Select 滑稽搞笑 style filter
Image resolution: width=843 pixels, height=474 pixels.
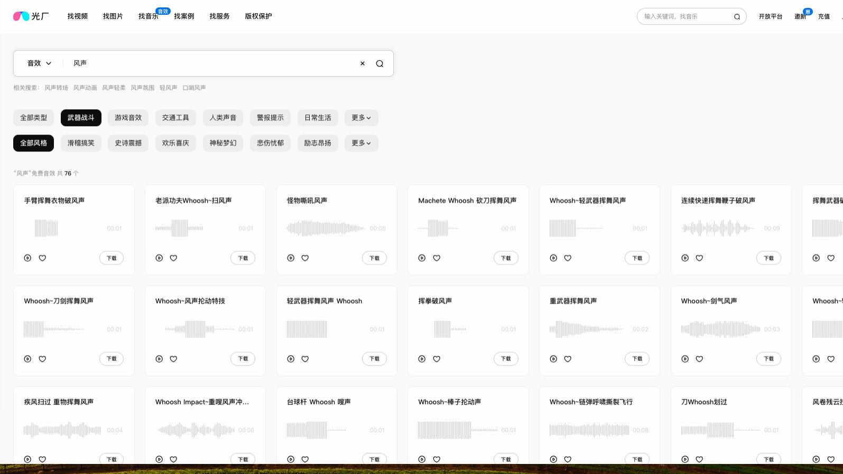[81, 143]
